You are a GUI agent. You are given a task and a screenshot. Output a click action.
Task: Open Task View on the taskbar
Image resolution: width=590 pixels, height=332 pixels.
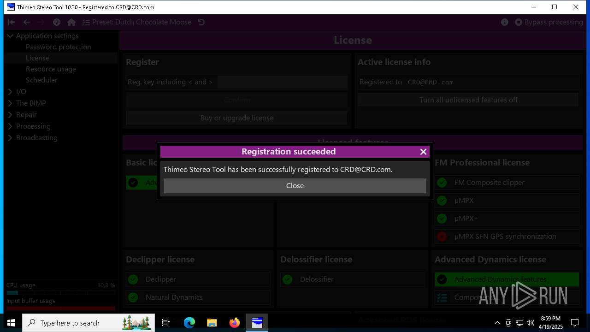[166, 323]
